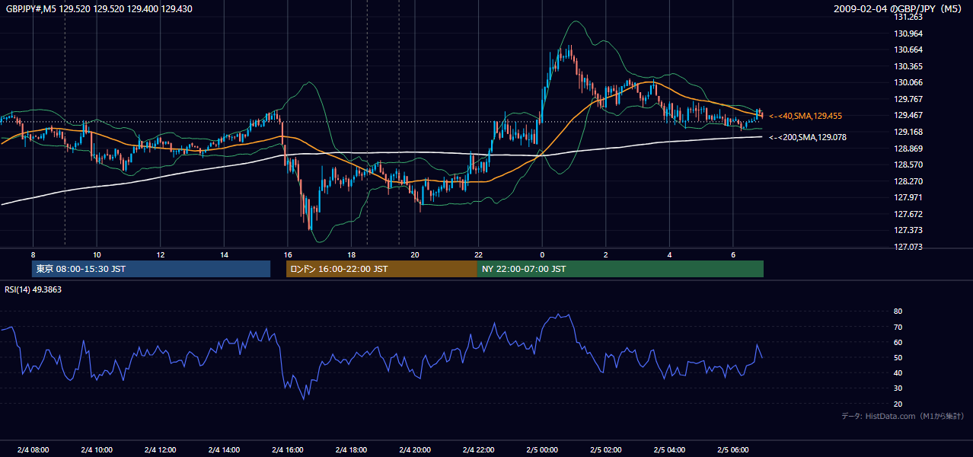The image size is (973, 457).
Task: Click the bottom date label 2/5 04:00
Action: tap(669, 449)
